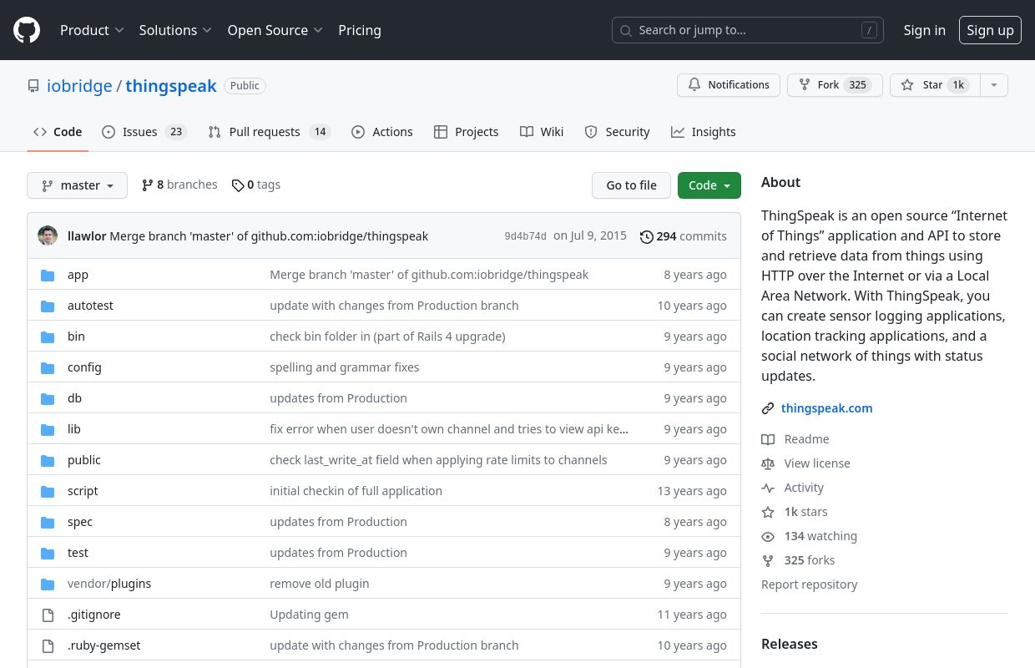Click the .gitignore file icon

click(x=48, y=615)
